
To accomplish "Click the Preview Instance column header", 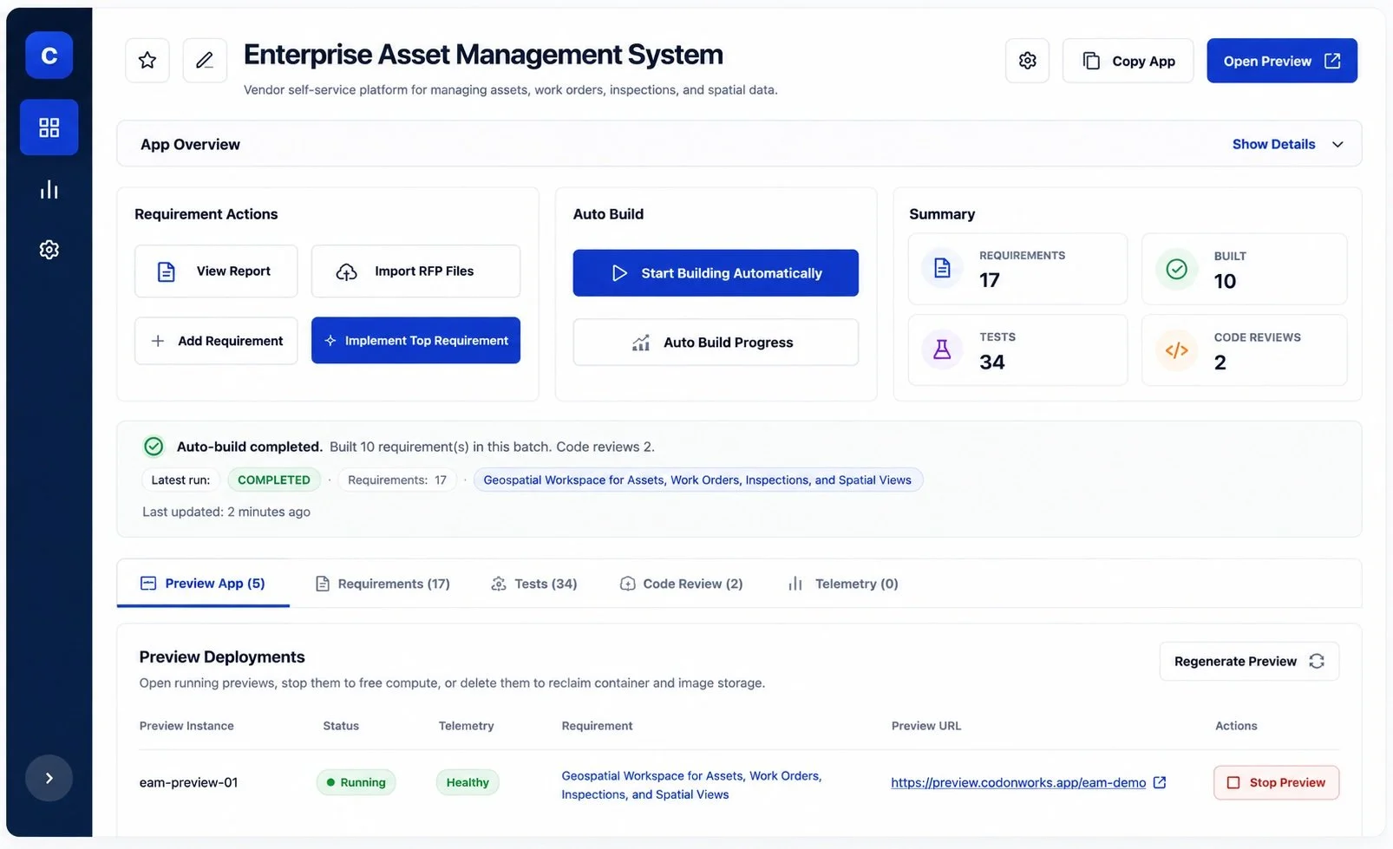I will tap(186, 726).
